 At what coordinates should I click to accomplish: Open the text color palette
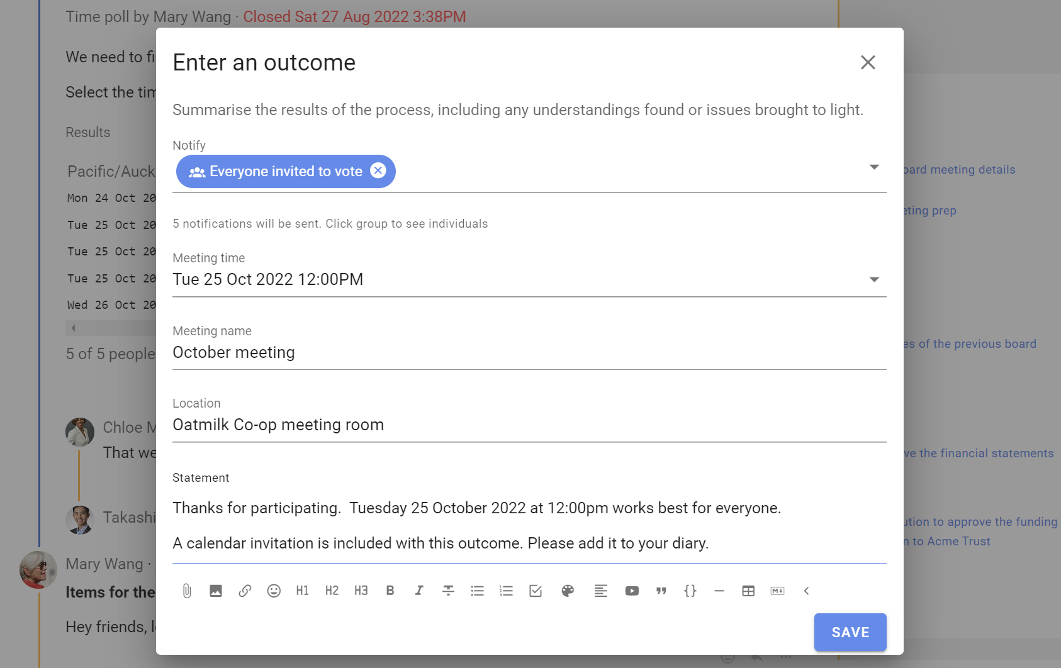pos(568,591)
